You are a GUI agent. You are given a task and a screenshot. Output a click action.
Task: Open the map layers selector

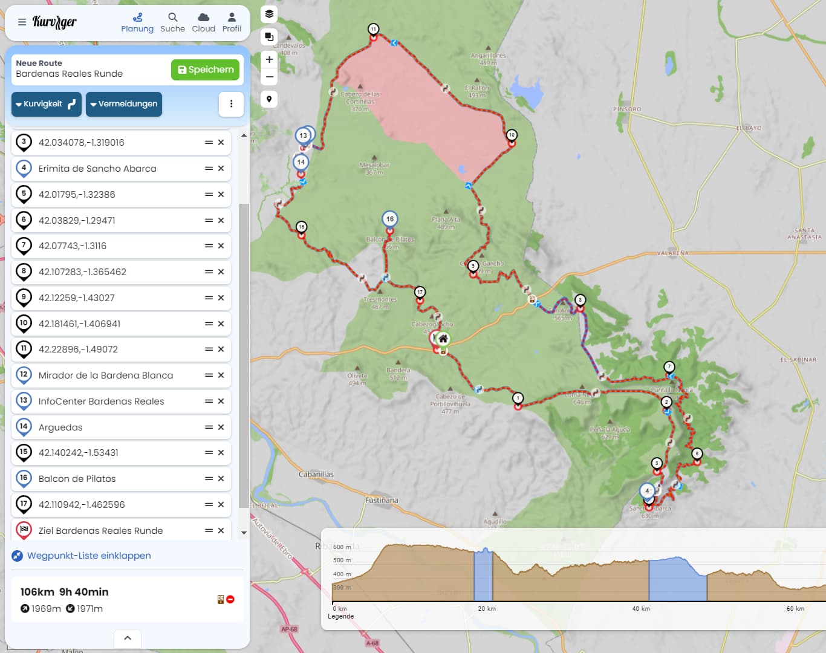269,14
